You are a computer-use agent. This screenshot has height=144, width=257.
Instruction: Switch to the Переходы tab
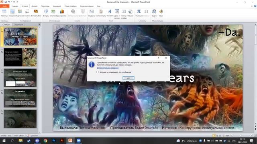45,6
